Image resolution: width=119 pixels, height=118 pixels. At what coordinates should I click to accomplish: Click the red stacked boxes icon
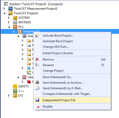pyautogui.click(x=29, y=82)
